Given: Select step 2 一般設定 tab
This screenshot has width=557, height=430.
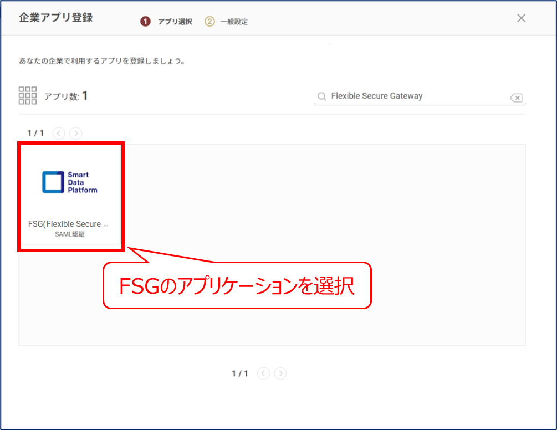Looking at the screenshot, I should [226, 22].
